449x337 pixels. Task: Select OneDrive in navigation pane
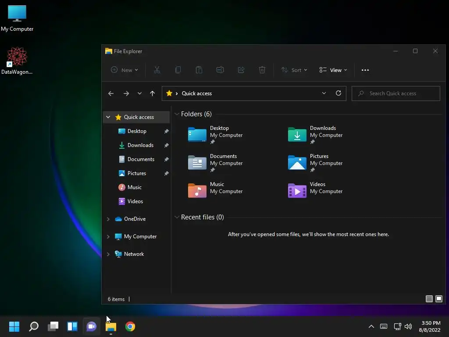[x=135, y=219]
